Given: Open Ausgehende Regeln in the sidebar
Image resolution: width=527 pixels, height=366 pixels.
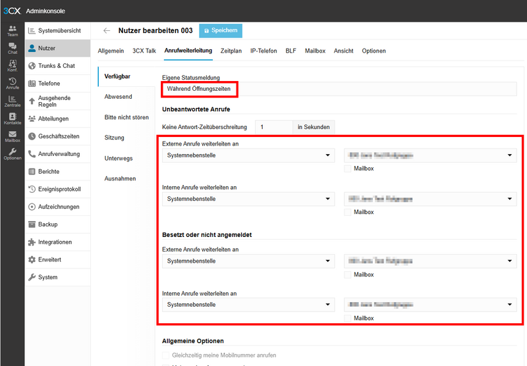Looking at the screenshot, I should [57, 101].
